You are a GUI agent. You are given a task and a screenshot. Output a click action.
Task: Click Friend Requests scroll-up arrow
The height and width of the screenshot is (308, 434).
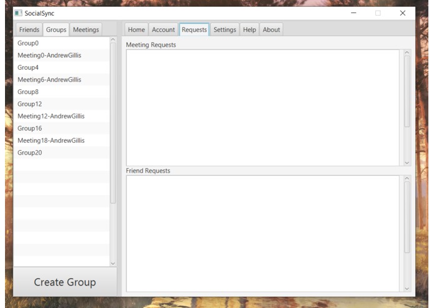coord(407,178)
